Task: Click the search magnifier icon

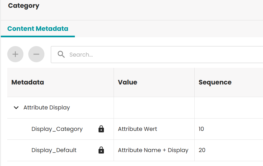Action: pos(61,54)
